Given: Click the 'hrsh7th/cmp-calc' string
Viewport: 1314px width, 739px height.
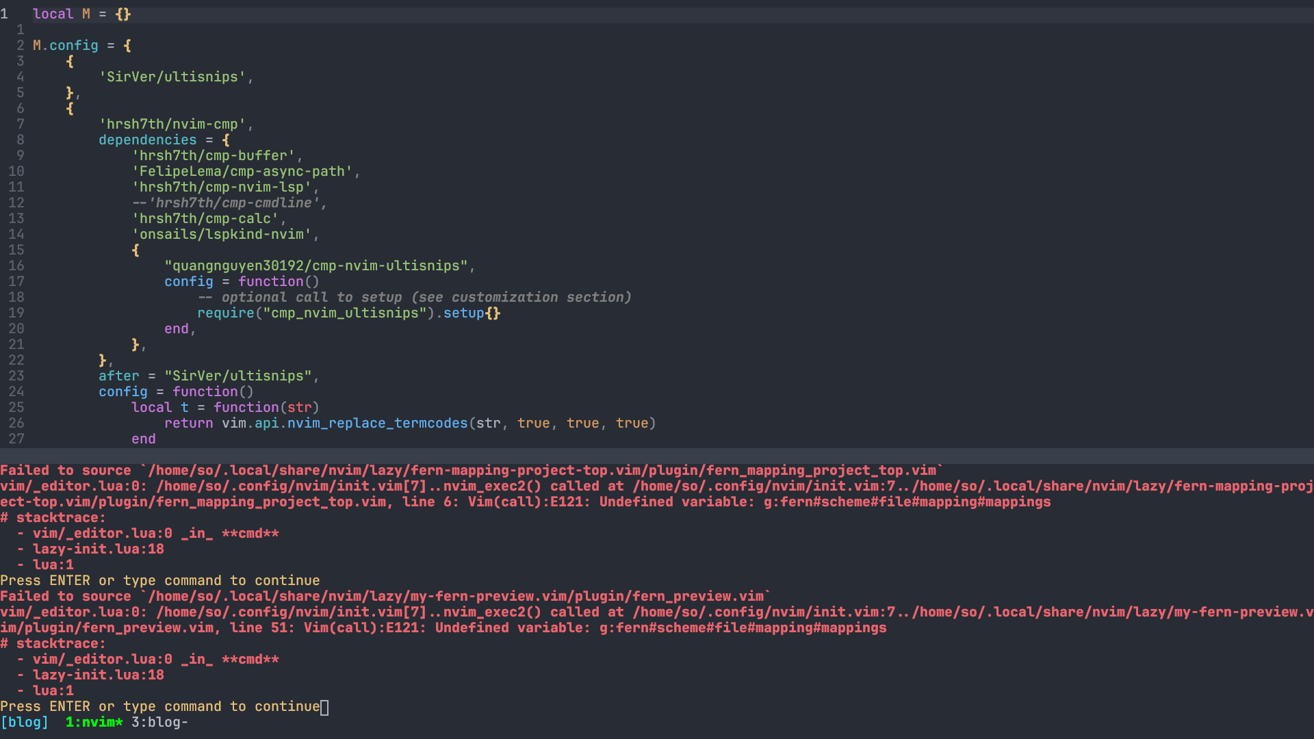Looking at the screenshot, I should (205, 218).
